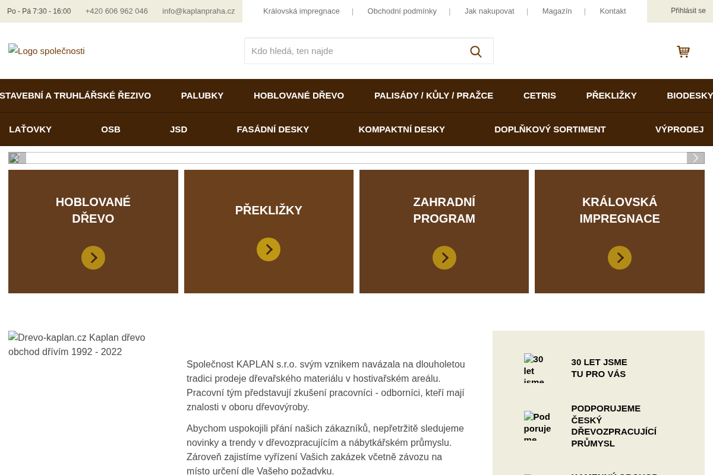Open the Kontakt link
The image size is (713, 475).
613,11
